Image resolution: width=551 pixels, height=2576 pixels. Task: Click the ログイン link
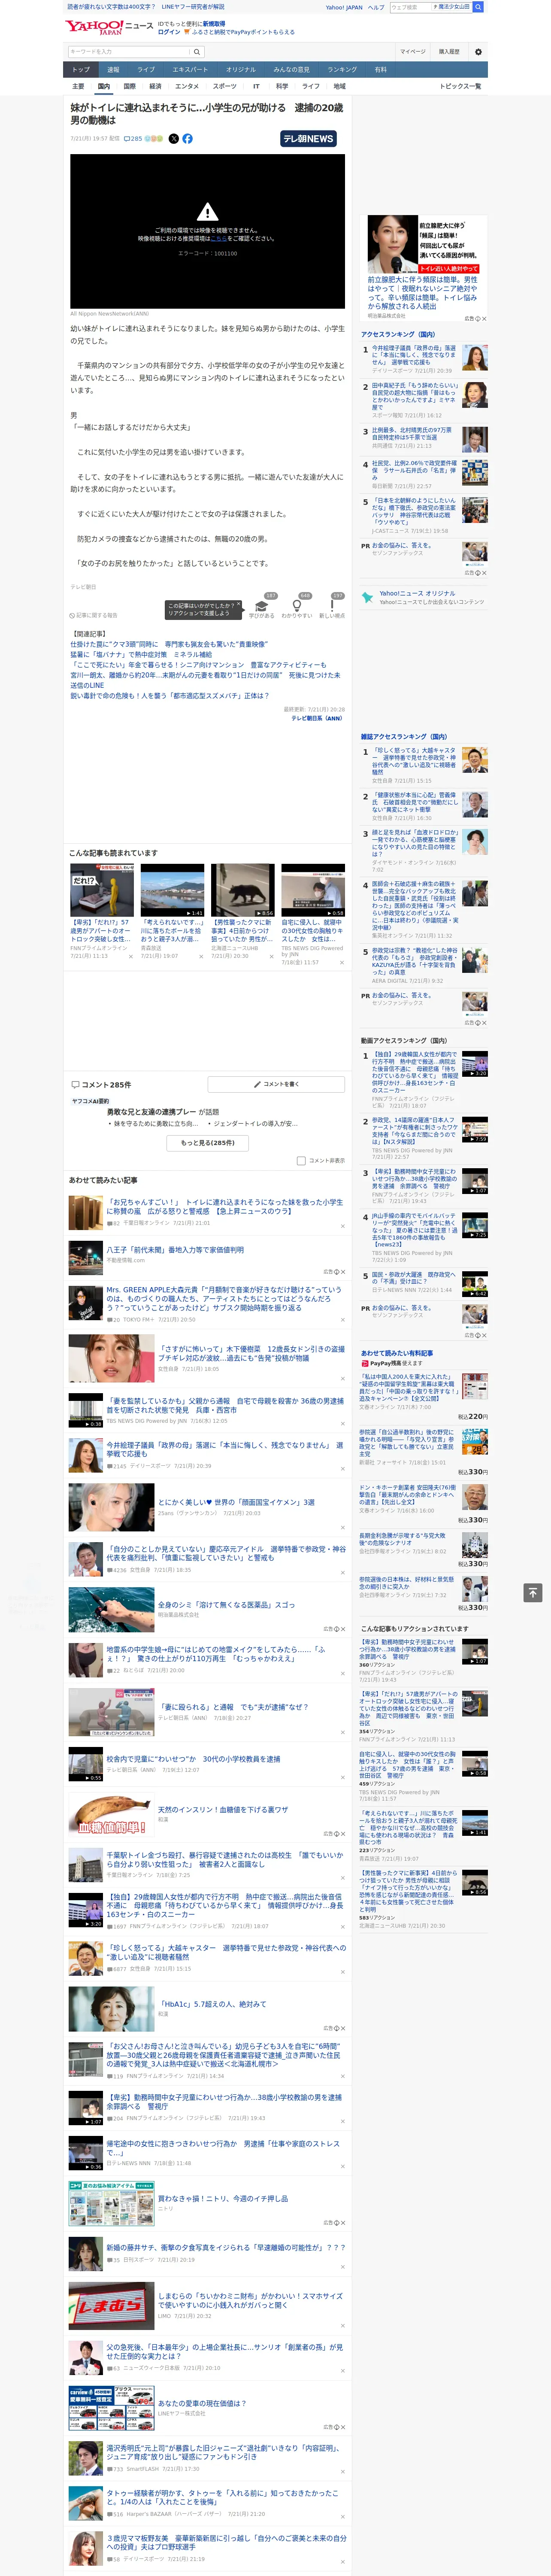click(x=169, y=32)
